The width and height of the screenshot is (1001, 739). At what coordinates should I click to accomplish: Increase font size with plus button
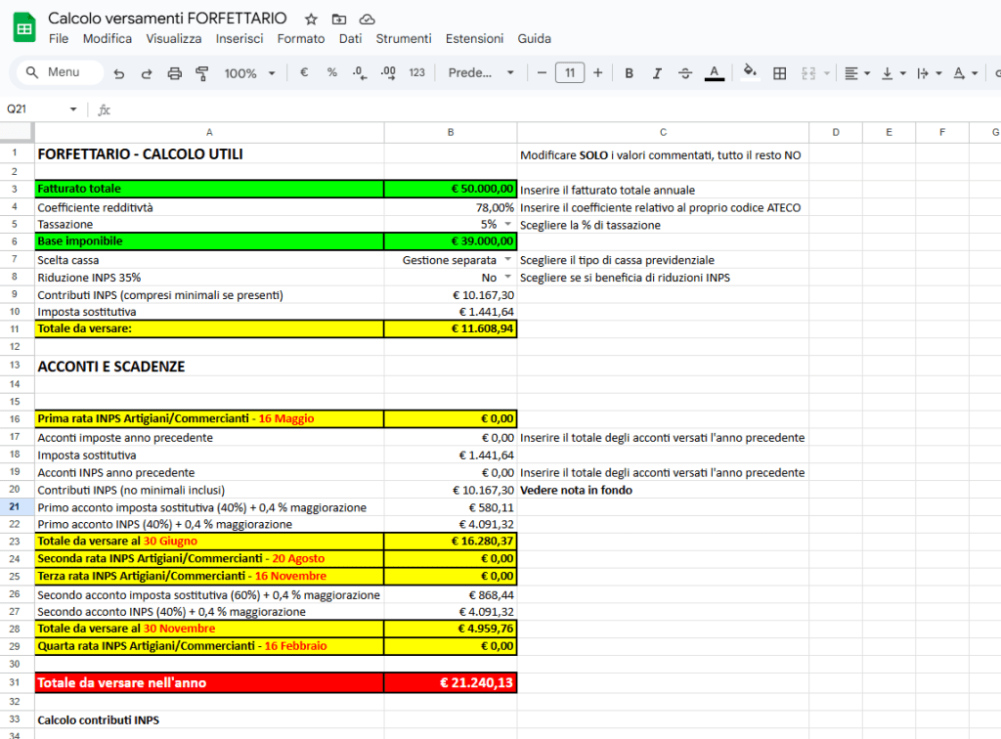pyautogui.click(x=597, y=72)
